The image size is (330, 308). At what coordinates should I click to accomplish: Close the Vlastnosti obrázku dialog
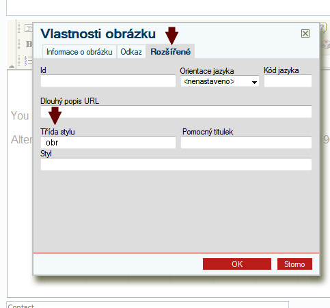[x=305, y=33]
